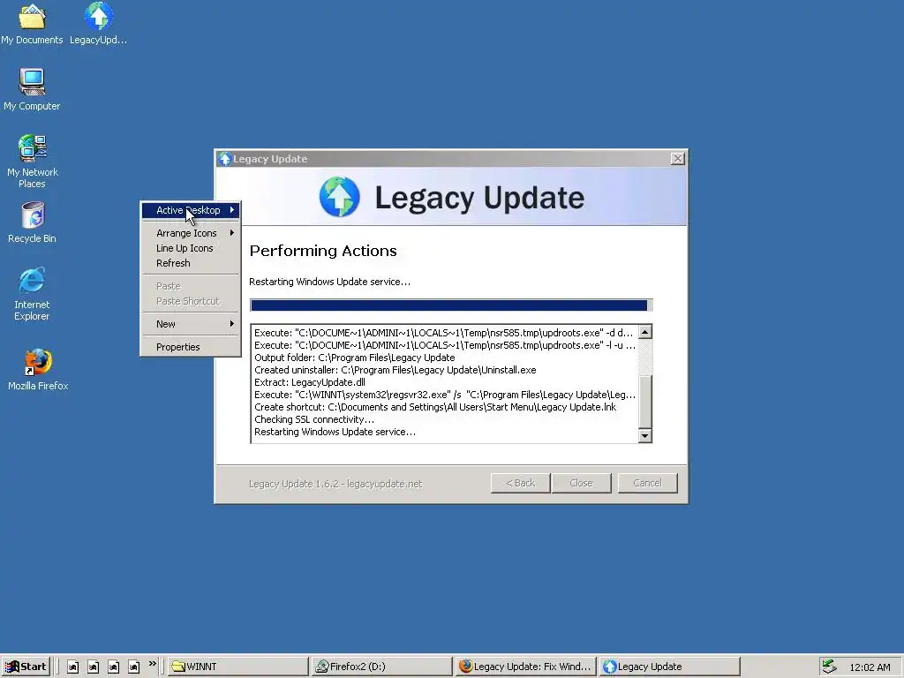The width and height of the screenshot is (904, 678).
Task: Switch to Legacy Update: Fix Wind... taskbar button
Action: [x=524, y=667]
